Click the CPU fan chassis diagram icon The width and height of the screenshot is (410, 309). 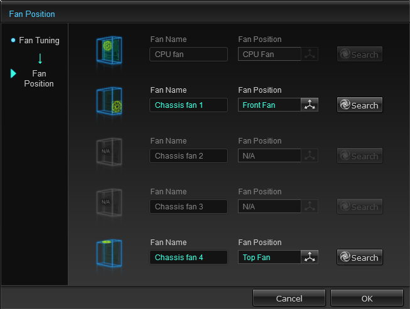click(x=109, y=50)
